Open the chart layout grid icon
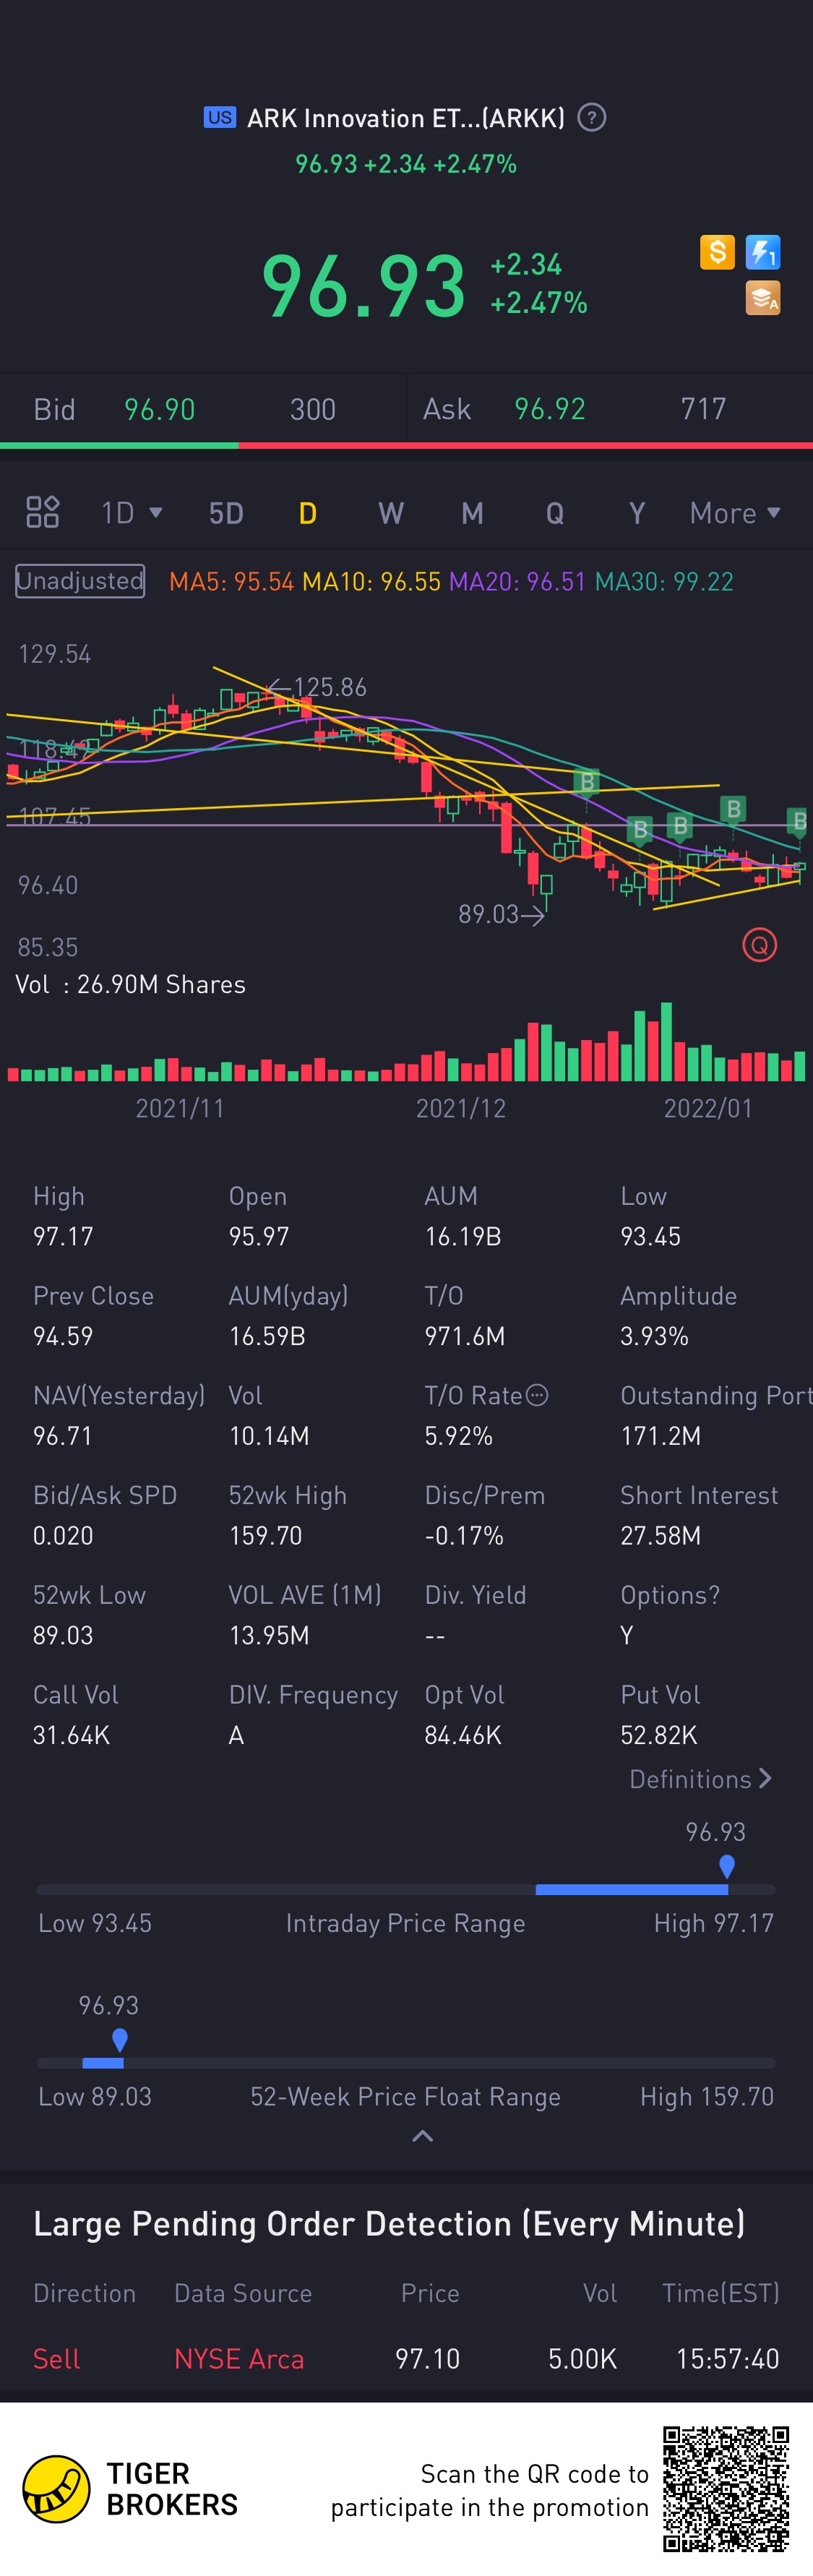This screenshot has width=813, height=2576. [x=42, y=512]
